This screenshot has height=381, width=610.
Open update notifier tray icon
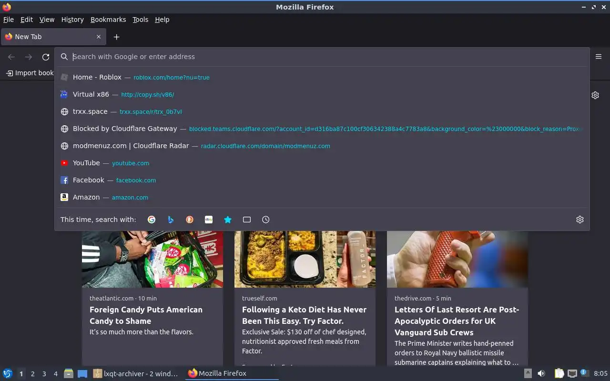pos(584,373)
